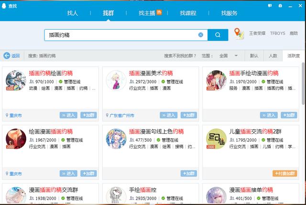Clear the search field with X icon
This screenshot has width=306, height=205.
[201, 35]
